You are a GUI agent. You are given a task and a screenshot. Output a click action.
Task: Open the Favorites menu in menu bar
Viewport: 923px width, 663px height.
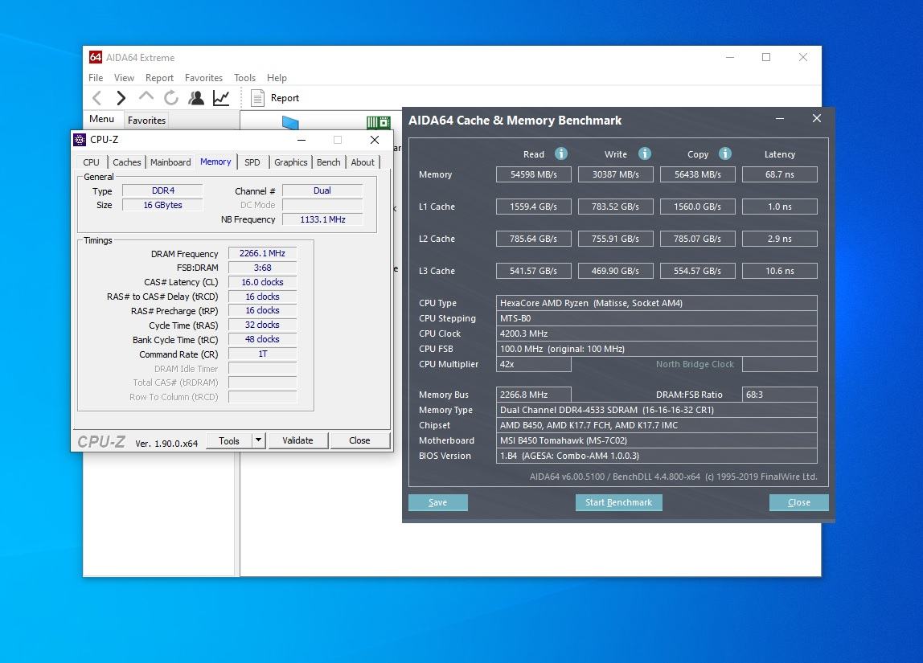(x=203, y=78)
